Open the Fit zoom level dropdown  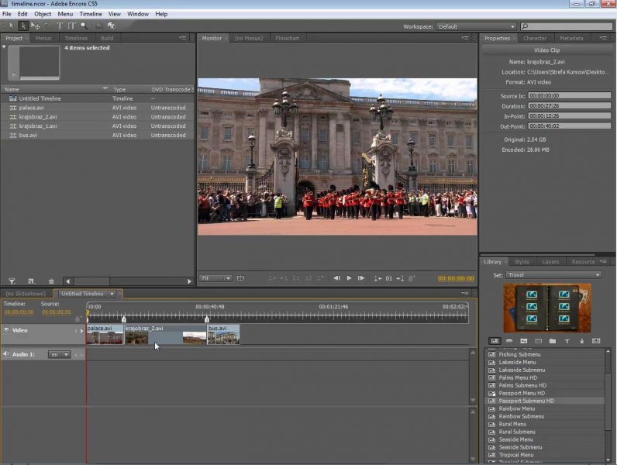tap(215, 278)
